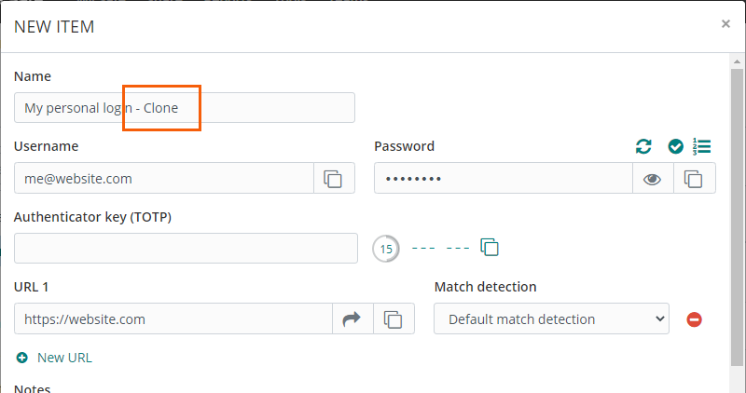The image size is (746, 393).
Task: Launch the URL 1 website
Action: 352,319
